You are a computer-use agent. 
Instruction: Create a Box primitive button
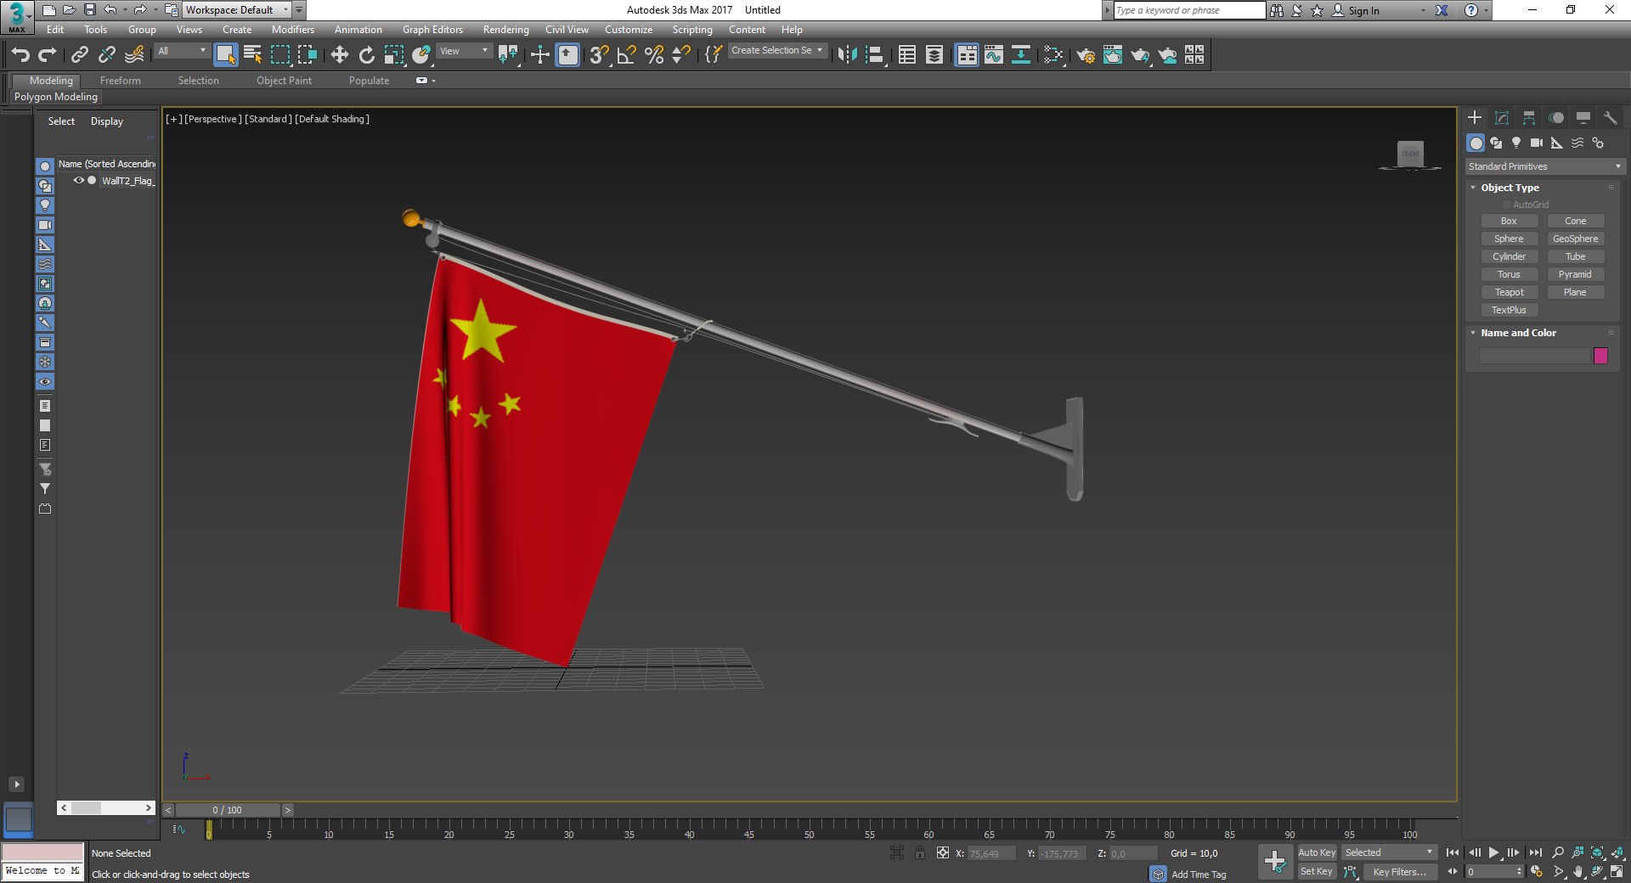(1509, 221)
